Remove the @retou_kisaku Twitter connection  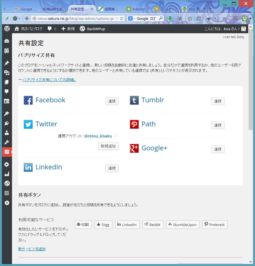click(116, 135)
